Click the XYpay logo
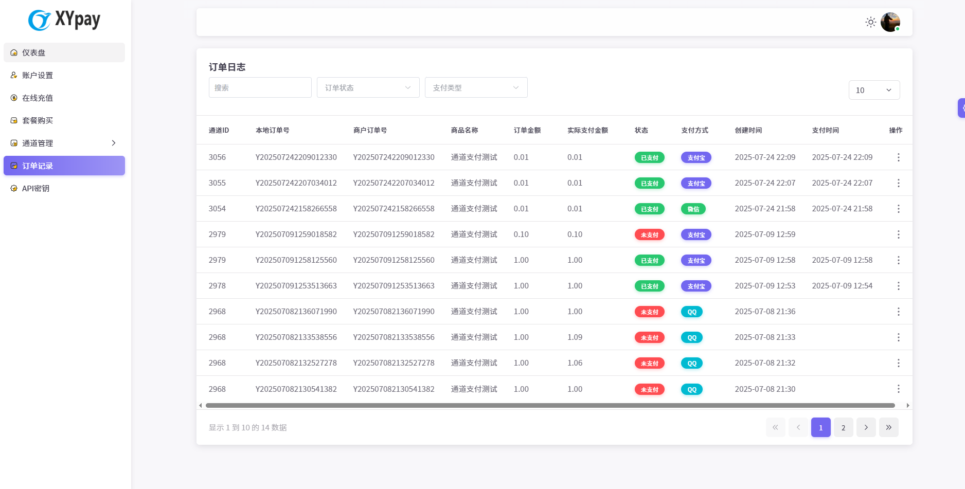 pyautogui.click(x=64, y=20)
